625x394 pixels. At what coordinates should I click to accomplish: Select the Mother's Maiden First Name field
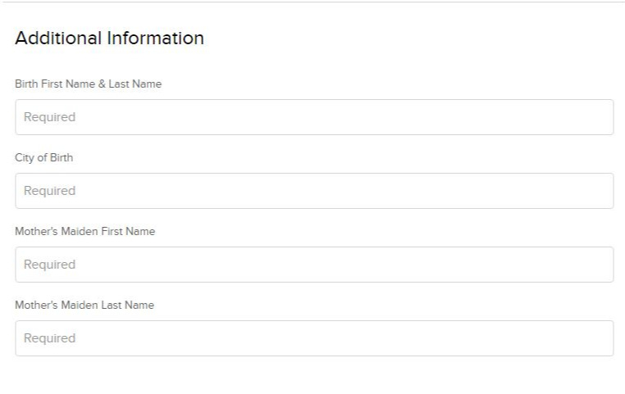[314, 265]
